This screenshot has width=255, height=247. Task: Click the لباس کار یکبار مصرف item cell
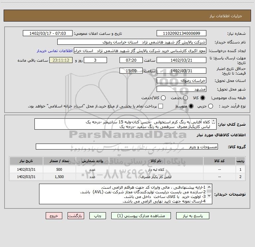156,177
